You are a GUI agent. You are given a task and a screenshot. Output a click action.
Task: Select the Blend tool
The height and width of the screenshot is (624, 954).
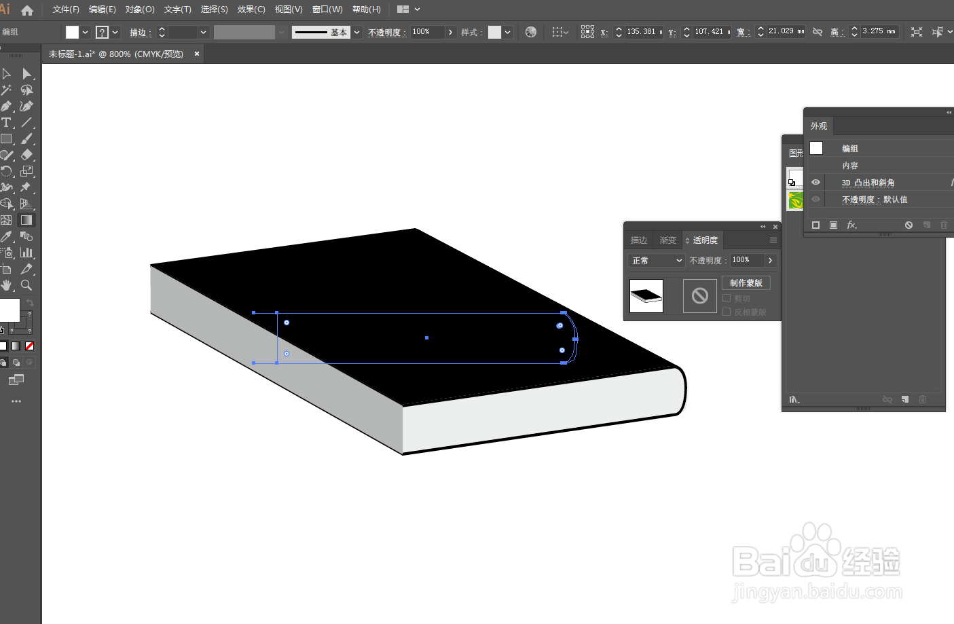tap(26, 236)
